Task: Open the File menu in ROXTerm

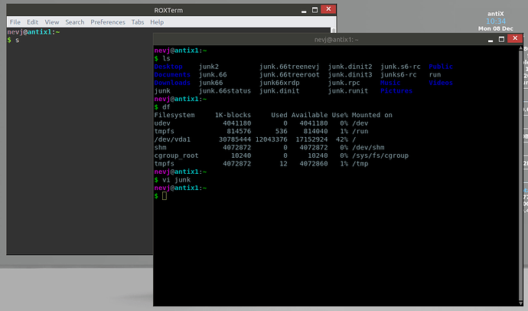Action: [x=15, y=23]
